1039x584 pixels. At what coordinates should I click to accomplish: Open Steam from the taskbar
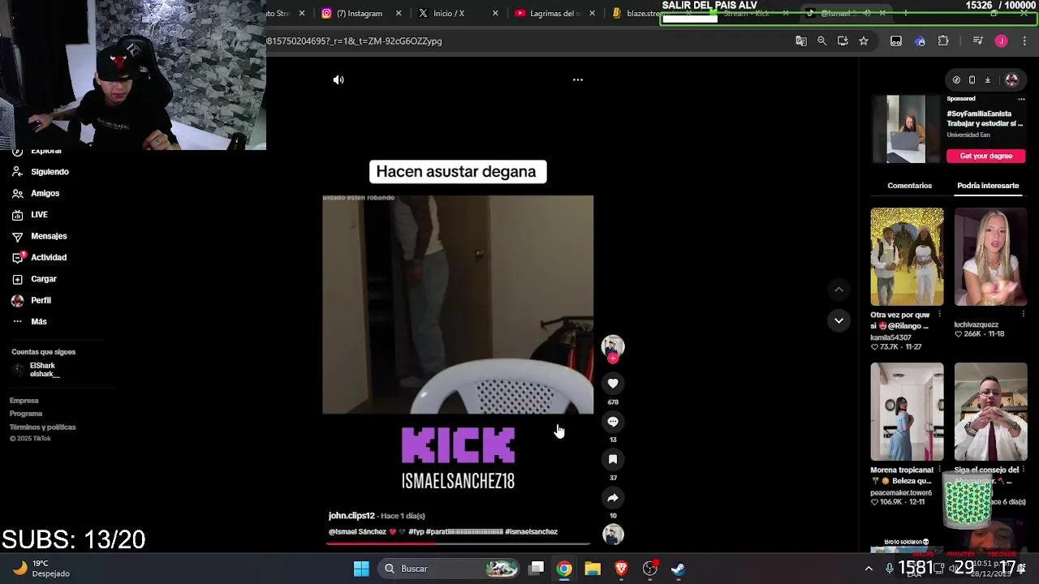[678, 569]
